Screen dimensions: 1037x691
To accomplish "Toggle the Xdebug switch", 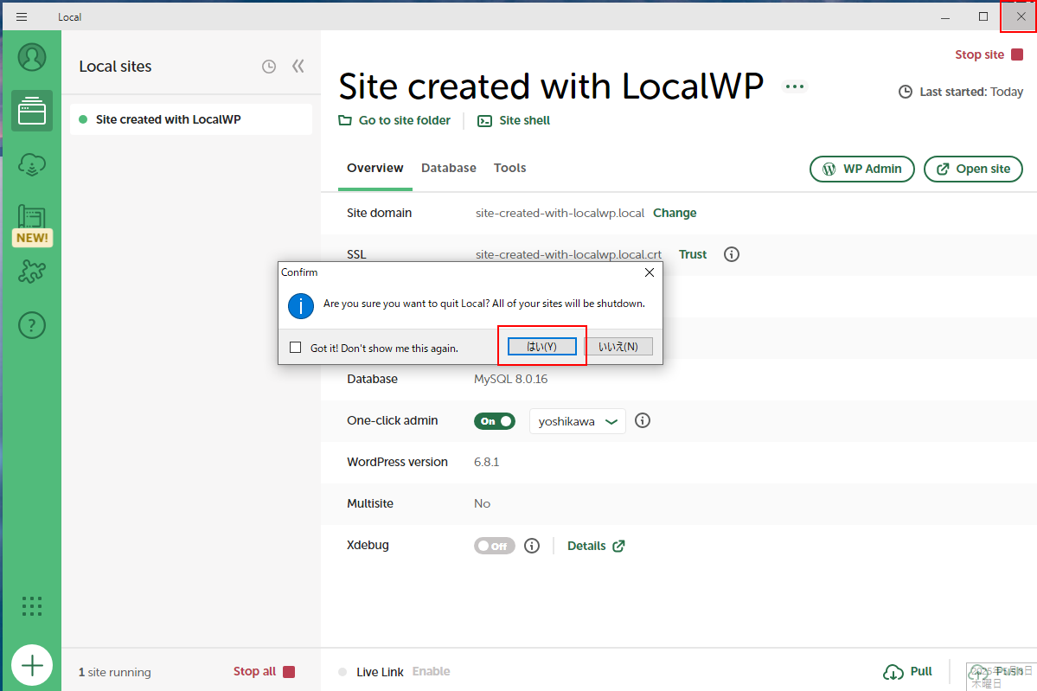I will (494, 546).
